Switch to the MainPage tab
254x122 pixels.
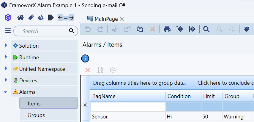(106, 19)
